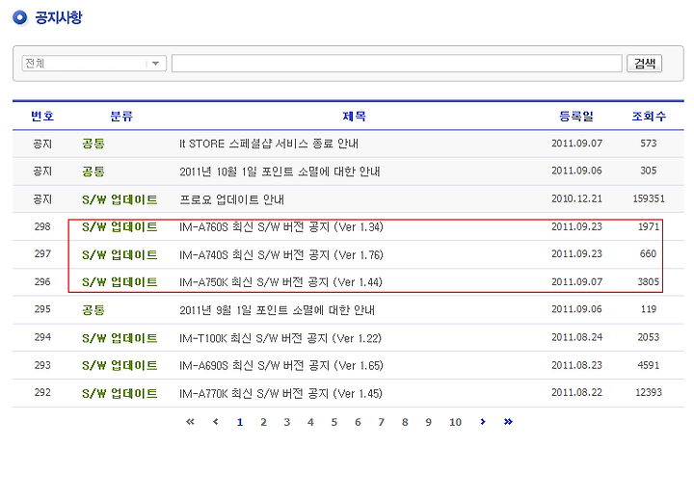Viewport: 694px width, 500px height.
Task: Select page 6 in pagination
Action: pos(358,422)
